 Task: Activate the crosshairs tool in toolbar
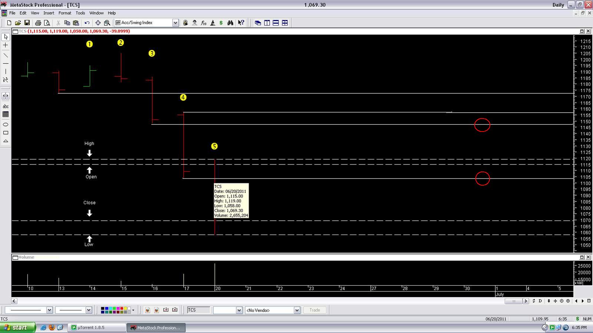click(98, 23)
